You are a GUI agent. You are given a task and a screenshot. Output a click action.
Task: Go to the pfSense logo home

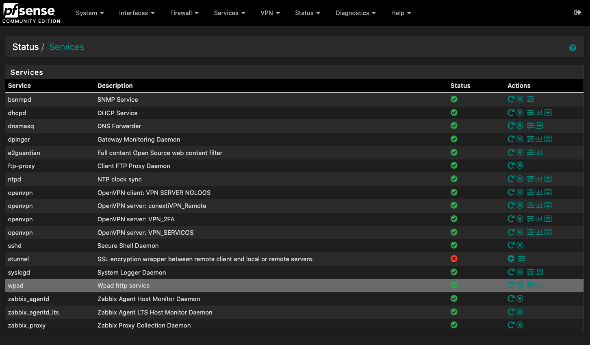pyautogui.click(x=31, y=13)
